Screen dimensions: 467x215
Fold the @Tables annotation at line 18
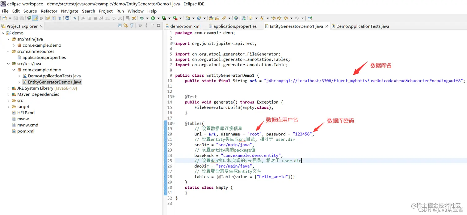click(173, 123)
